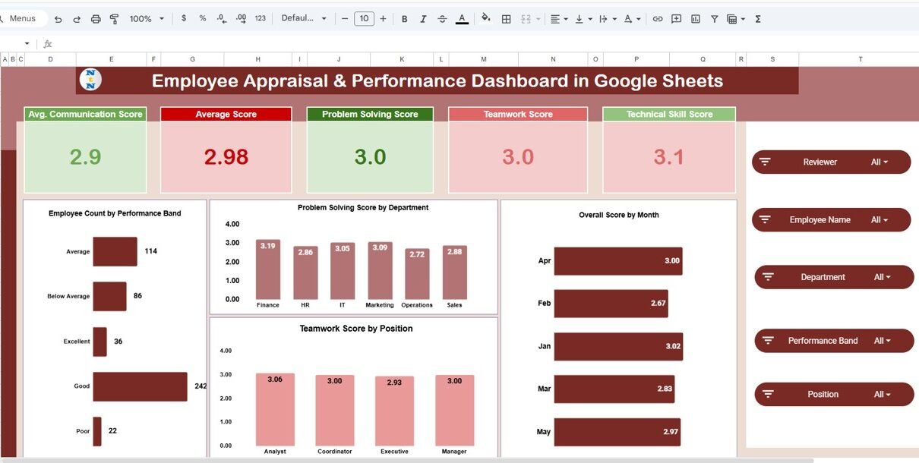Click the print icon
This screenshot has width=919, height=463.
[x=96, y=19]
